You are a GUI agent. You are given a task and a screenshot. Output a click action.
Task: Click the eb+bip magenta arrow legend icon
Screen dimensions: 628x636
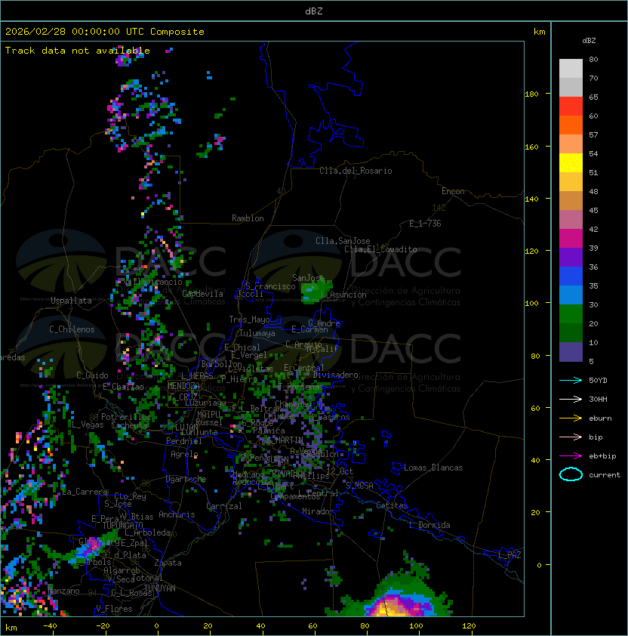click(x=571, y=456)
